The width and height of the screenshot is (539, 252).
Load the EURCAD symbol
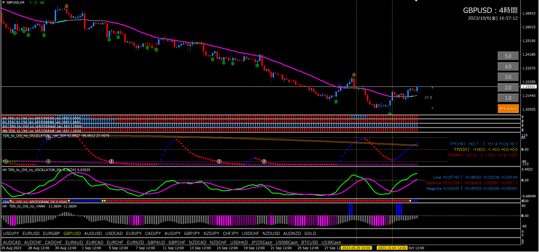[x=95, y=242]
